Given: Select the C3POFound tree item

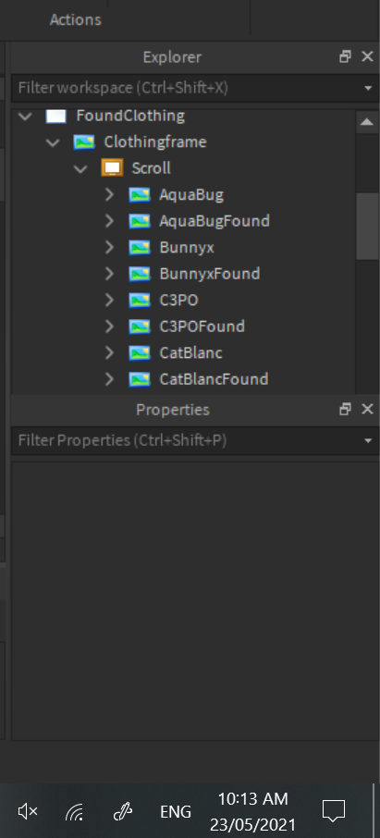Looking at the screenshot, I should pyautogui.click(x=202, y=327).
